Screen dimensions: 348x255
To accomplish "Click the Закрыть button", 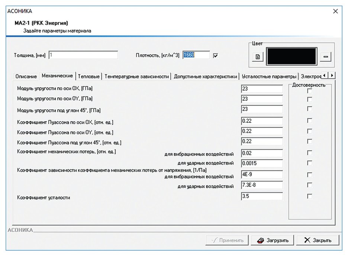I will tap(318, 240).
